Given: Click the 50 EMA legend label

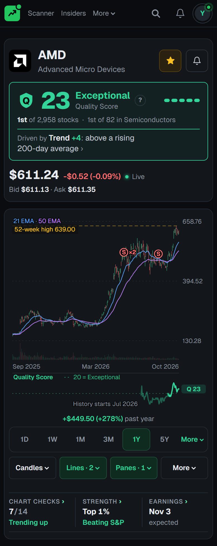Looking at the screenshot, I should coord(50,221).
